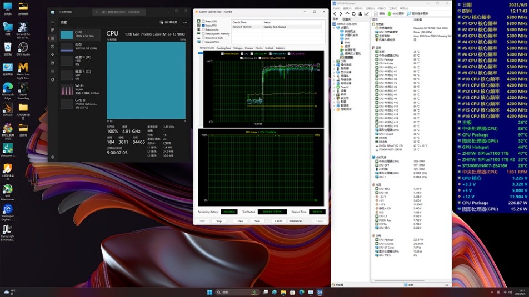This screenshot has width=529, height=297.
Task: Click AIDA64 back navigation arrow
Action: pyautogui.click(x=335, y=13)
